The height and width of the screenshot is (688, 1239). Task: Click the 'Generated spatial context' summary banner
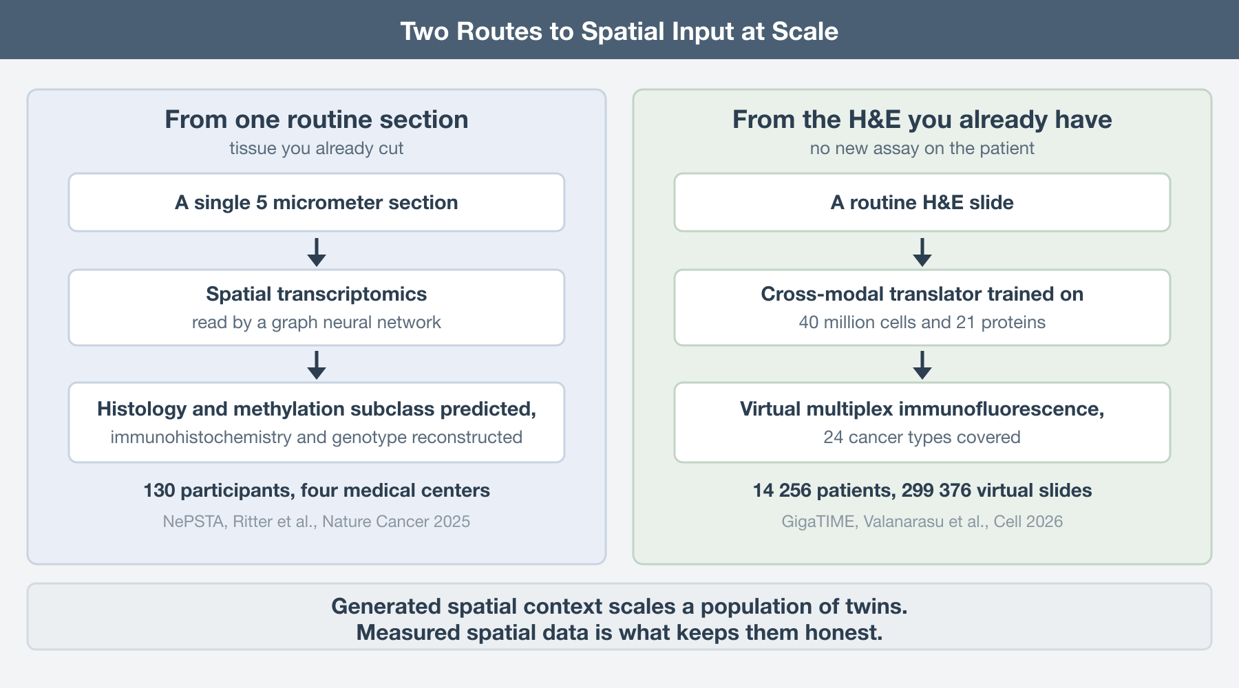[619, 616]
